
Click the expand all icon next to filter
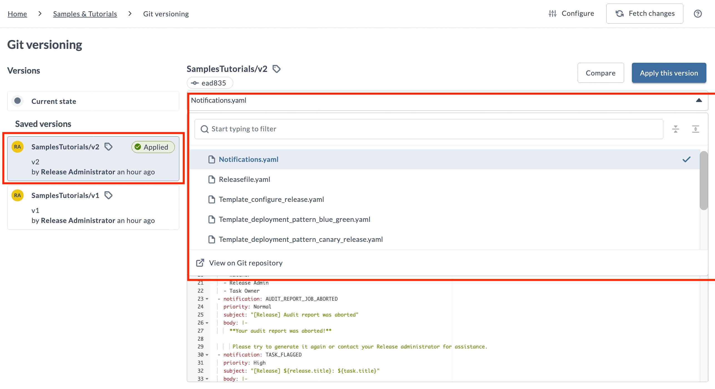695,129
